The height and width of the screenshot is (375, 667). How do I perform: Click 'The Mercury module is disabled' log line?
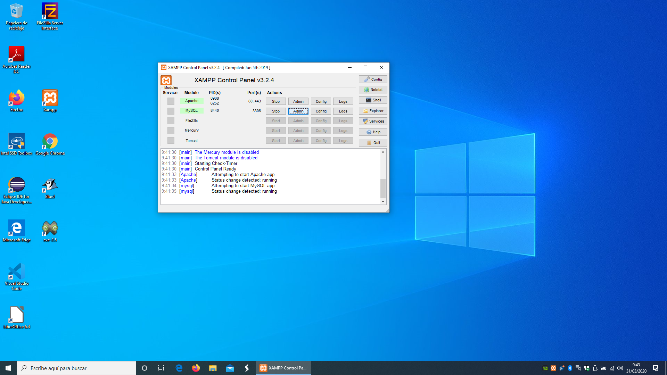[x=227, y=152]
